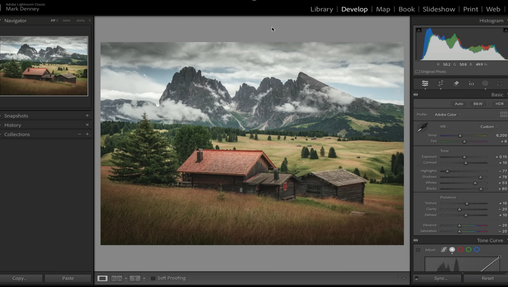Open the Red Eye Correction tool

click(472, 84)
